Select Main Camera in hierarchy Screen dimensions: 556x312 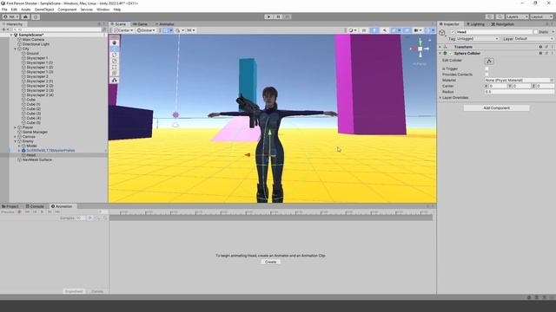coord(33,40)
